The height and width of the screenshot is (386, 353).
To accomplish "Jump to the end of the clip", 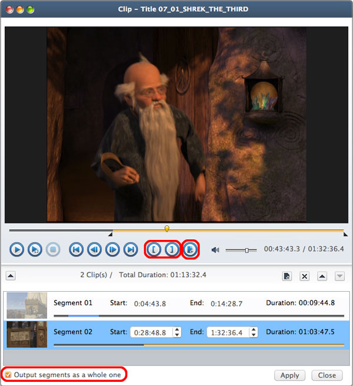I will [x=131, y=250].
